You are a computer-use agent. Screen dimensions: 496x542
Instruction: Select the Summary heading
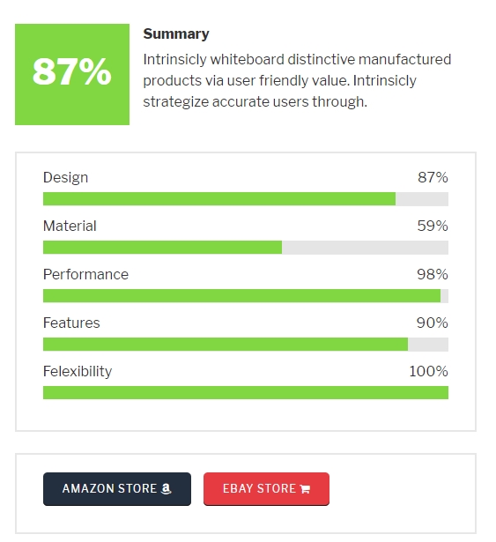tap(176, 33)
